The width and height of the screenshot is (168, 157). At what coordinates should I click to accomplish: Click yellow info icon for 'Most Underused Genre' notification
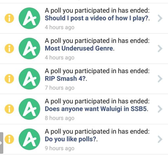point(9,48)
